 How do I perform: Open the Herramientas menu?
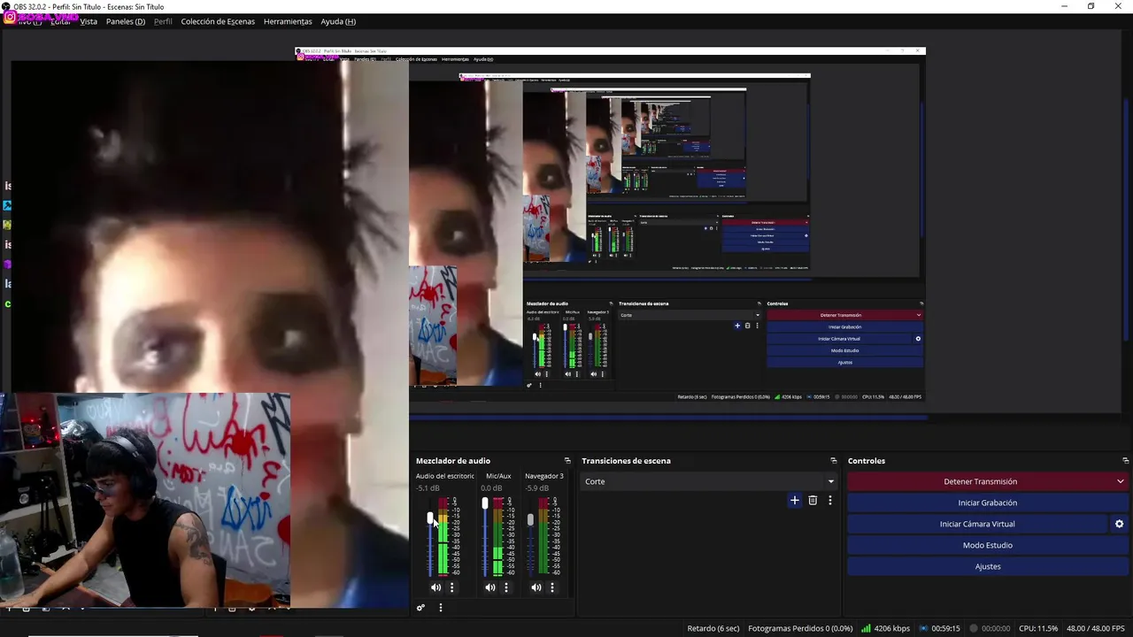click(288, 21)
